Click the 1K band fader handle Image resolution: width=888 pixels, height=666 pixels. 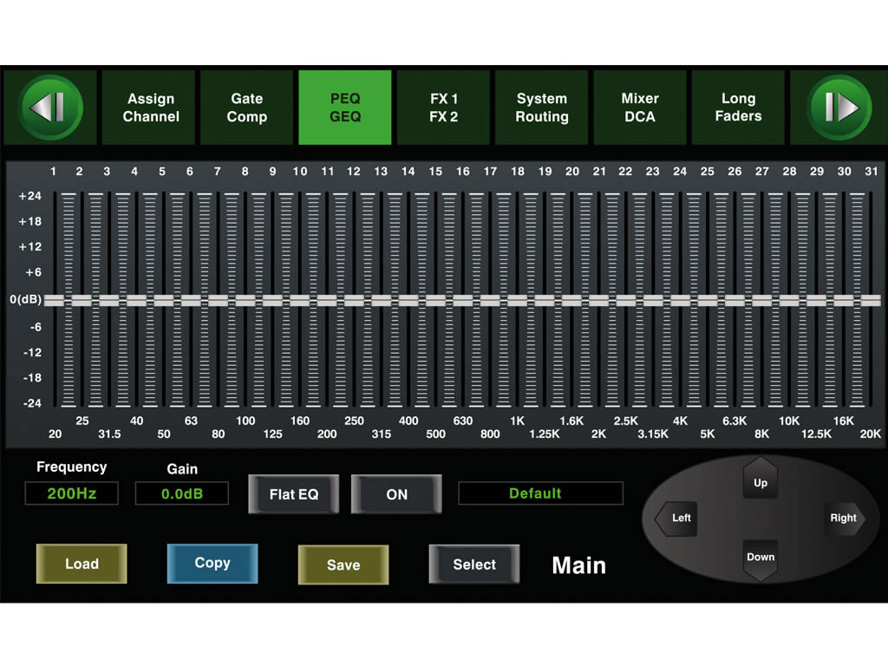(x=518, y=300)
